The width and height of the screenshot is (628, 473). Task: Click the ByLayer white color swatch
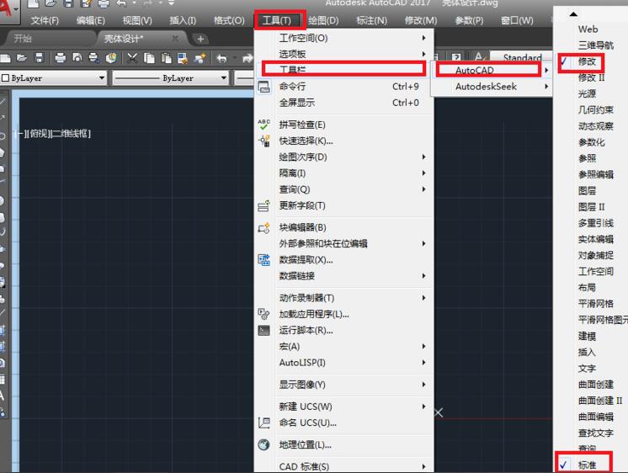[6, 78]
